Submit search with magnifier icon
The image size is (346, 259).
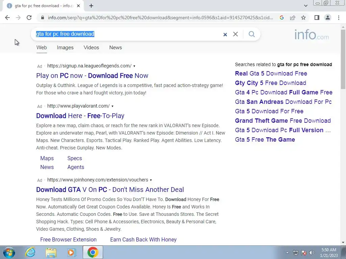(x=251, y=34)
